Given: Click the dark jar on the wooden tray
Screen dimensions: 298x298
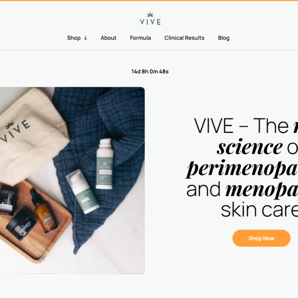Looking at the screenshot, I should [x=21, y=225].
